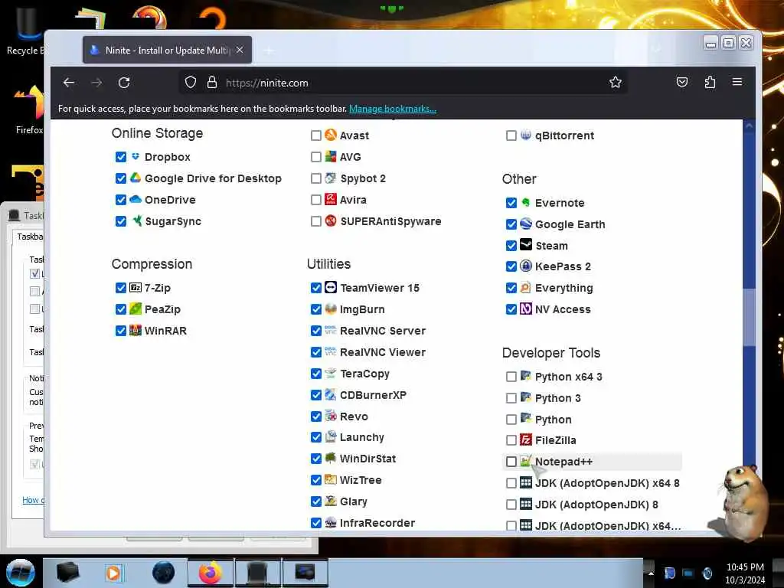
Task: Click the RealVNC Server label
Action: point(383,331)
